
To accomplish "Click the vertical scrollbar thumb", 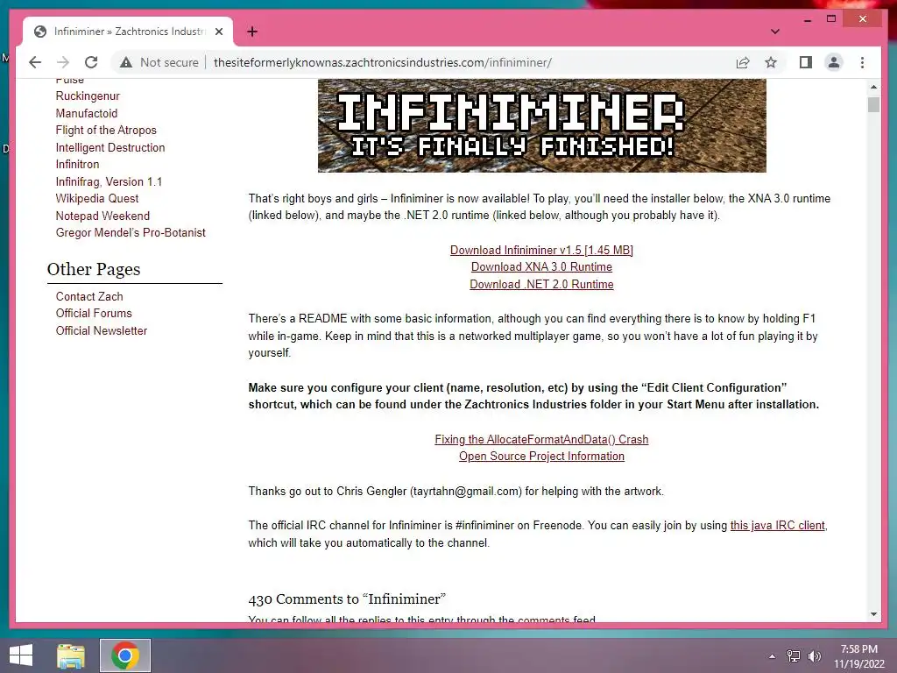I will tap(873, 105).
